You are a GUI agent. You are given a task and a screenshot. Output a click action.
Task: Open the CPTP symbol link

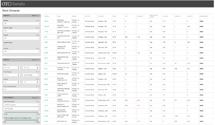tap(46, 100)
